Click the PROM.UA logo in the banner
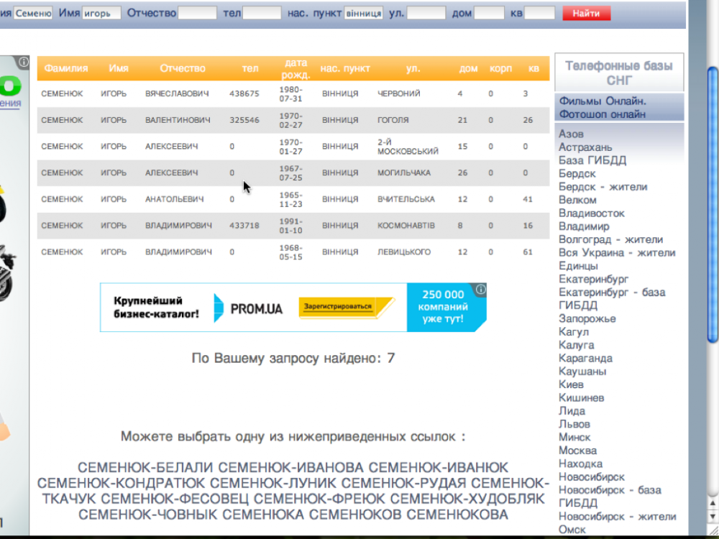This screenshot has width=719, height=539. 248,308
